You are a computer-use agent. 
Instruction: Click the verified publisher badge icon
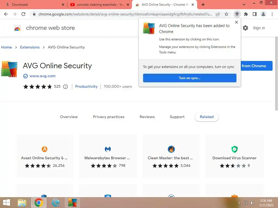coord(25,76)
